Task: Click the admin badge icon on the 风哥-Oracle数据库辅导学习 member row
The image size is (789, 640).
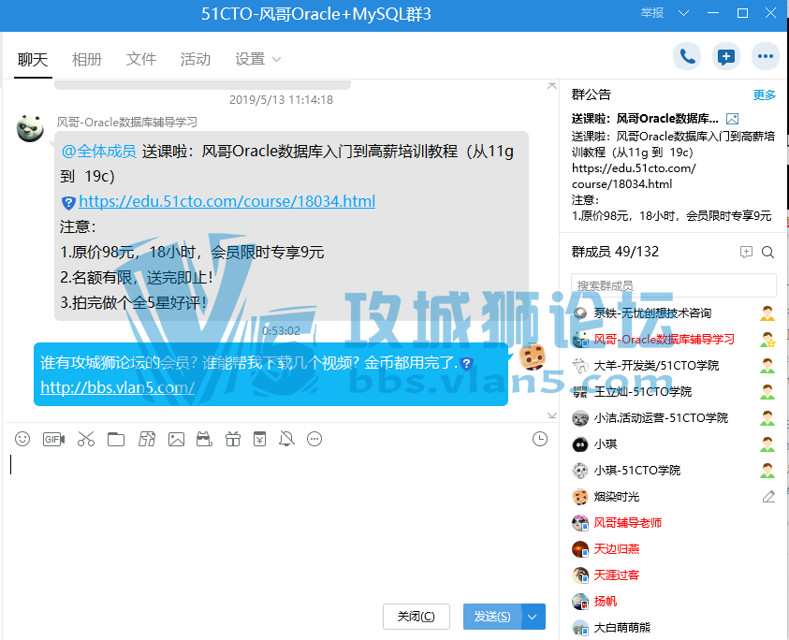Action: [767, 339]
